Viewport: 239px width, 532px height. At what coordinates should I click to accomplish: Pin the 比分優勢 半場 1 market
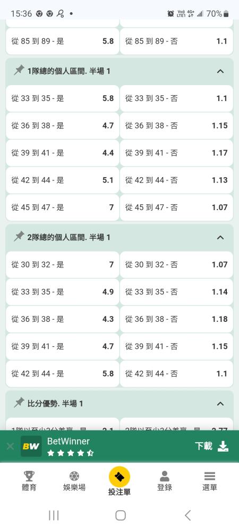(19, 403)
